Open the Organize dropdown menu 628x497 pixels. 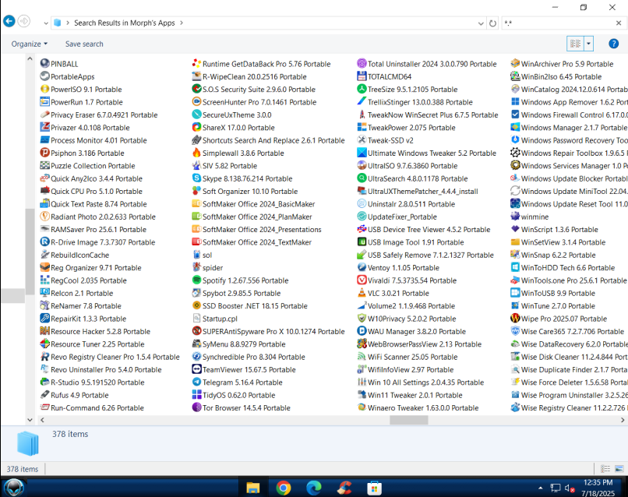[x=30, y=44]
